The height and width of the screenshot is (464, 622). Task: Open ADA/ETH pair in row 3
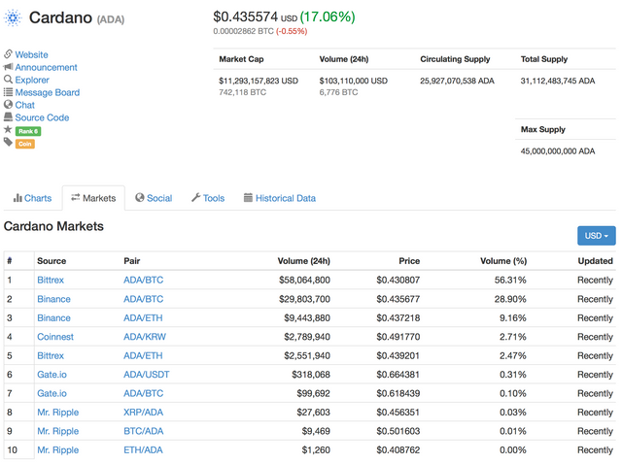click(x=143, y=317)
